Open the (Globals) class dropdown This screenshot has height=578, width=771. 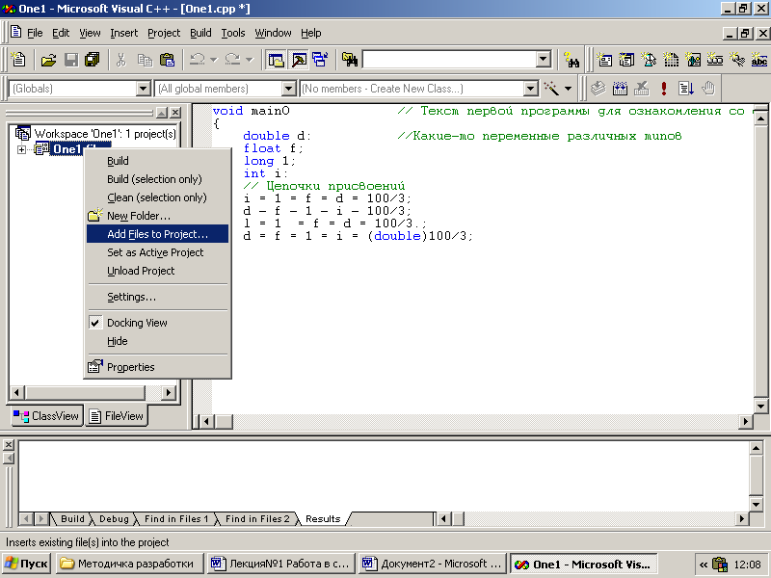click(143, 89)
